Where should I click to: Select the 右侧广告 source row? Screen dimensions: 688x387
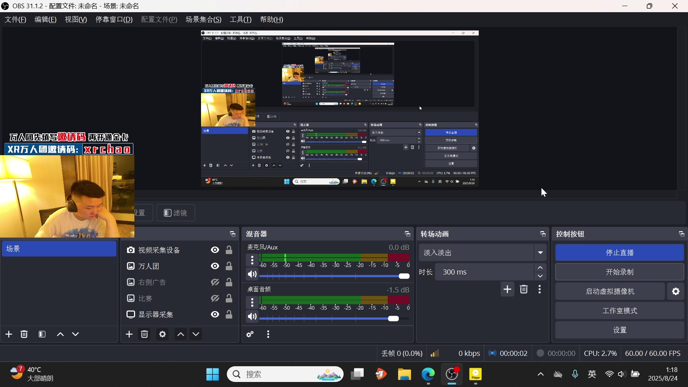[179, 282]
